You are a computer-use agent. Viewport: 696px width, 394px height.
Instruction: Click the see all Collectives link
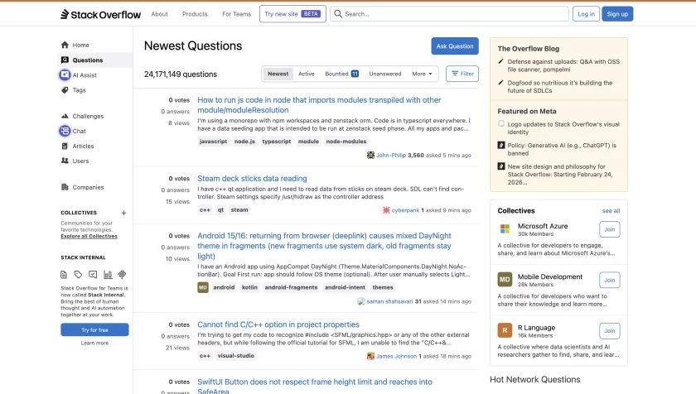click(x=611, y=211)
